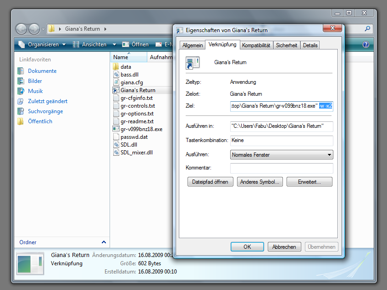Click the gr-v099bnz18.exe file icon
This screenshot has height=290, width=387.
click(116, 129)
